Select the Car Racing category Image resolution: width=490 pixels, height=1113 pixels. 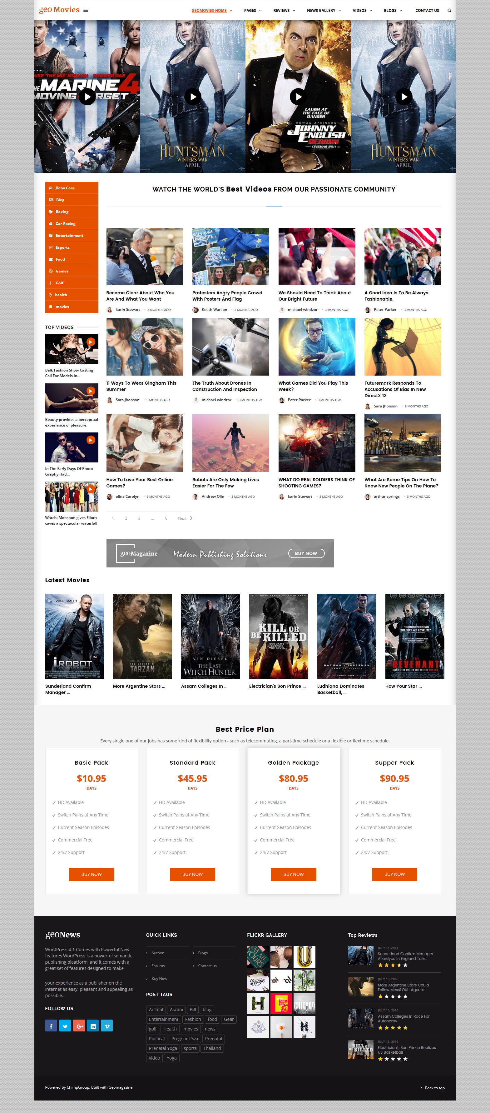(72, 223)
